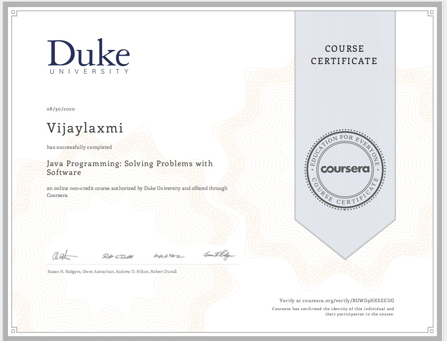Click the "COURSE CERTIFICATE" heading on ribbon
This screenshot has height=341, width=447.
point(344,55)
